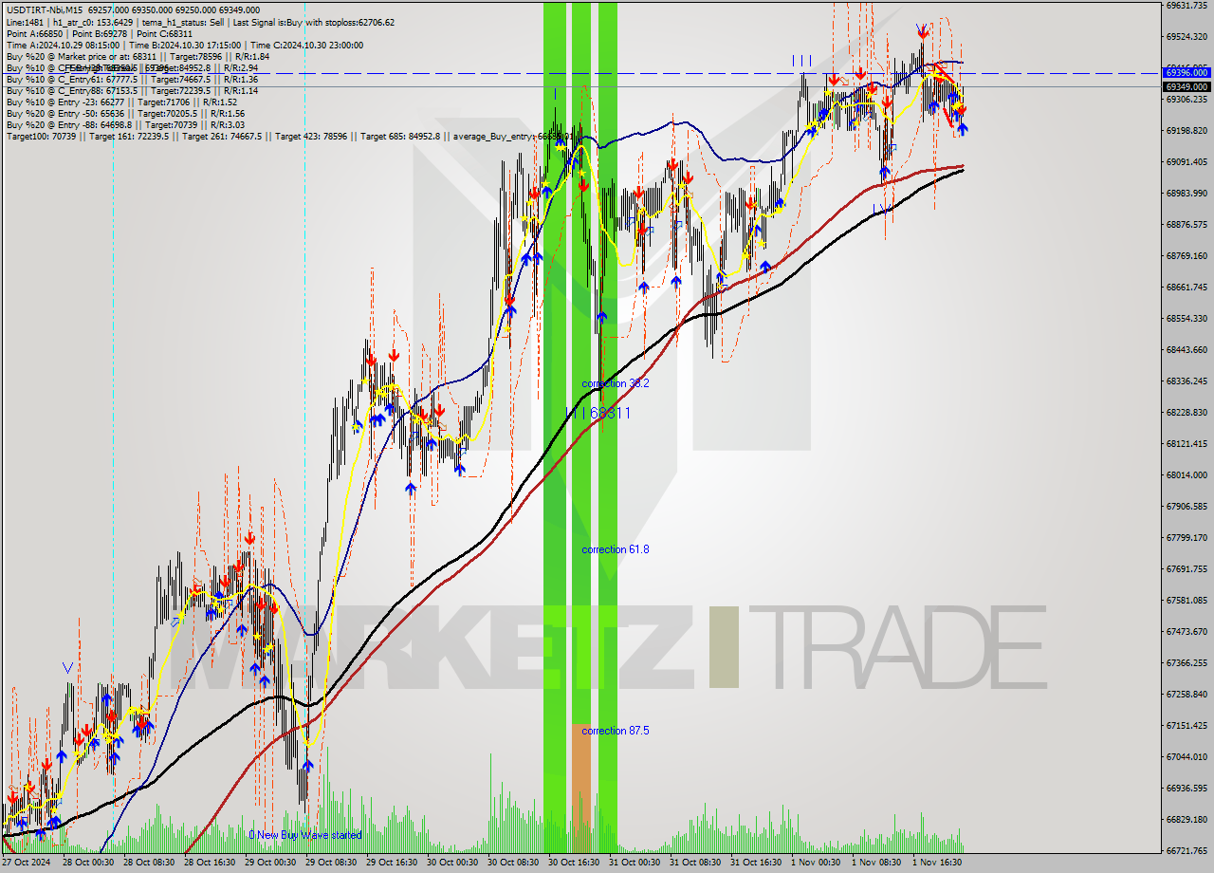This screenshot has height=873, width=1214.
Task: Click the 'Target 261: 74667.5' text
Action: (x=222, y=137)
